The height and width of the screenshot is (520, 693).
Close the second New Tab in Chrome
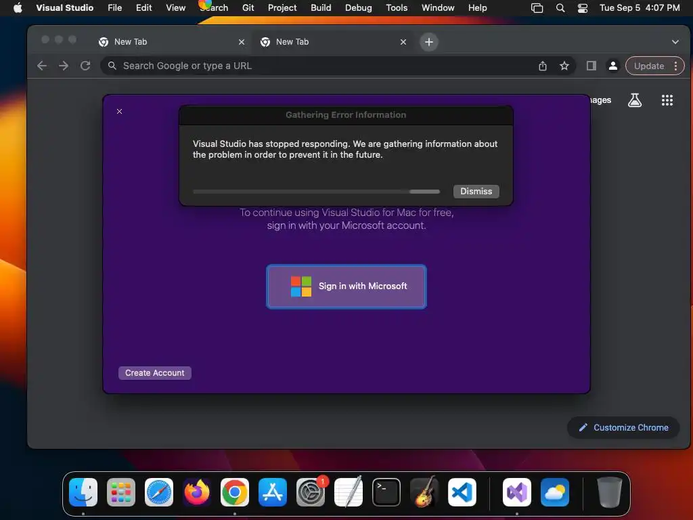403,42
